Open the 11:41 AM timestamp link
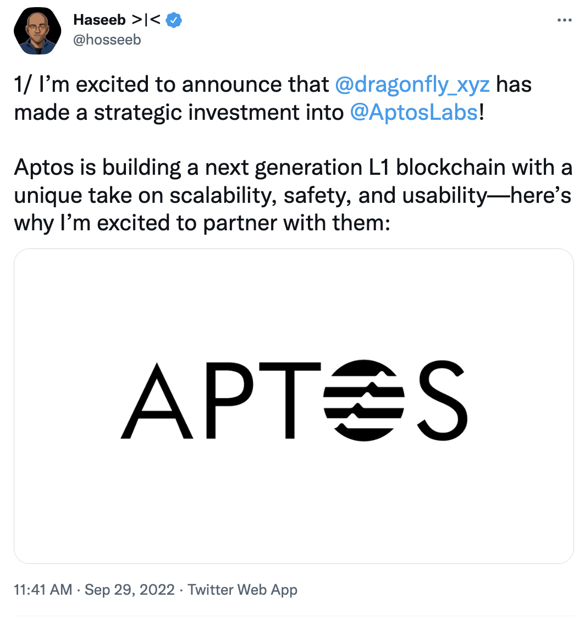This screenshot has width=585, height=620. tap(42, 590)
